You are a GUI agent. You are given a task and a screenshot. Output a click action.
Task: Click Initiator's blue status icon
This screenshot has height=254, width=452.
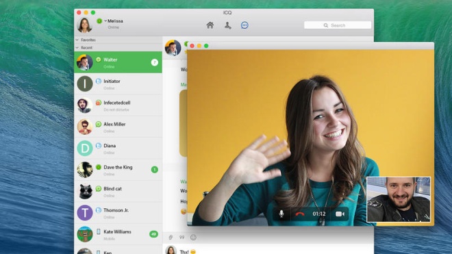point(99,81)
